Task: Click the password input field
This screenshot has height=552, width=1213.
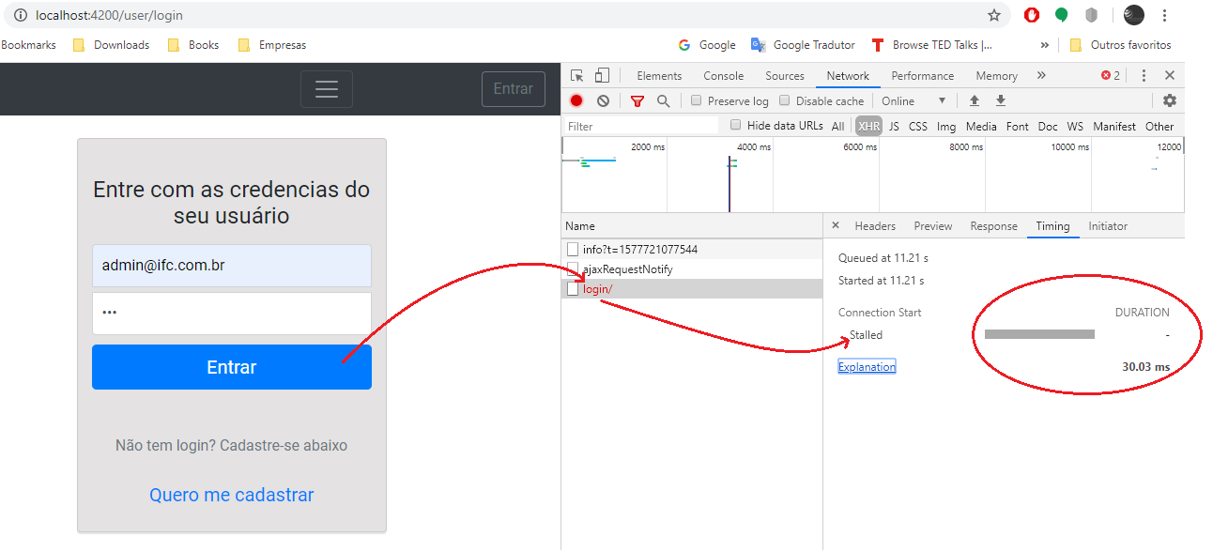Action: click(232, 314)
